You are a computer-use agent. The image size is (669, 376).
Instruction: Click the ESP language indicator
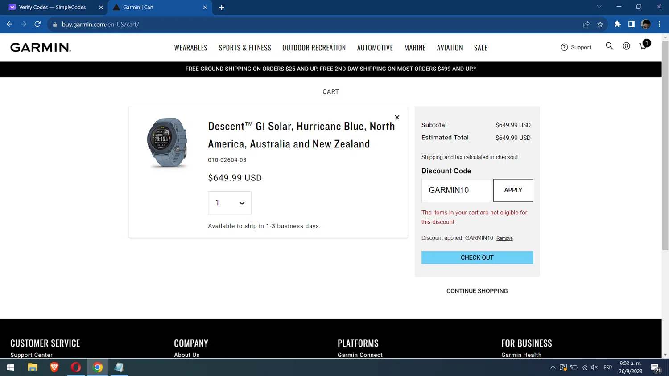607,368
